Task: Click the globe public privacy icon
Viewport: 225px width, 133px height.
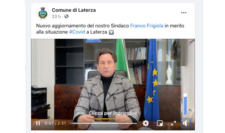Action: [x=66, y=16]
